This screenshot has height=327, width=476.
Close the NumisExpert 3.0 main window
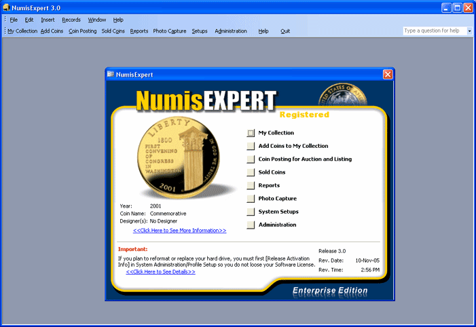468,7
